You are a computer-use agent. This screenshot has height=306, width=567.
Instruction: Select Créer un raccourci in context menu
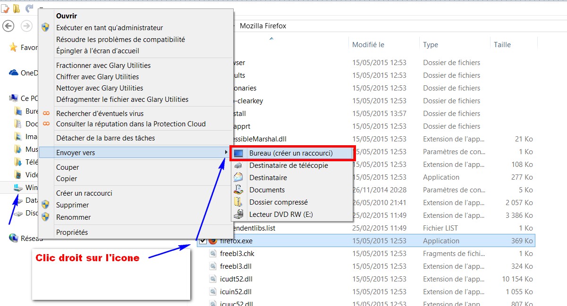click(84, 193)
